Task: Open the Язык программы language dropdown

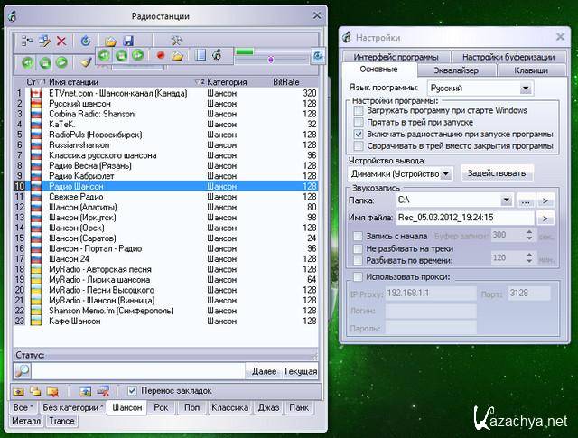Action: click(x=526, y=89)
